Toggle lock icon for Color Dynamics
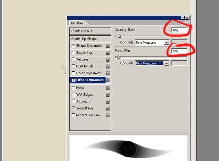Image resolution: width=219 pixels, height=161 pixels. coord(108,73)
